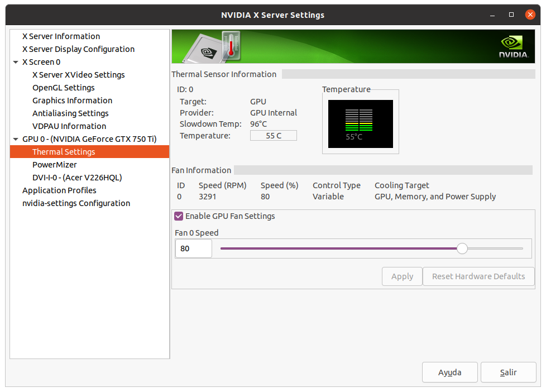Open nvidia-settings Configuration page
The image size is (546, 392).
(76, 203)
